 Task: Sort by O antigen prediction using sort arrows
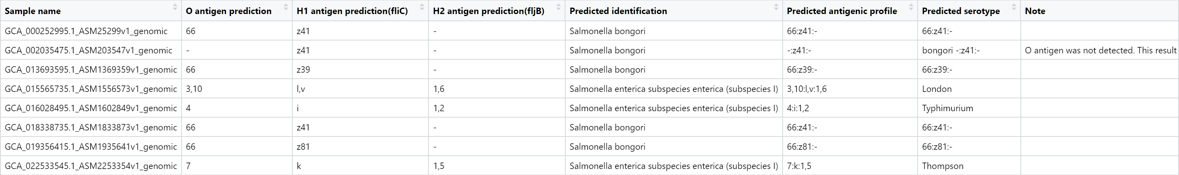click(286, 7)
